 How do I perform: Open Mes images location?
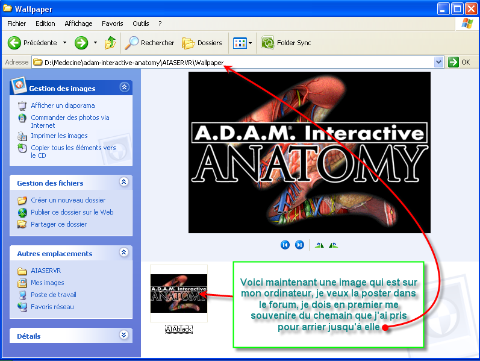point(48,283)
